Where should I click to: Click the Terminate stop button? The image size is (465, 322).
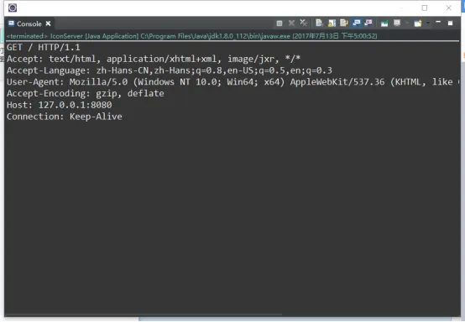pos(279,23)
